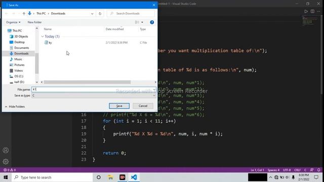Open the Save as type dropdown
This screenshot has height=182, width=324.
point(94,96)
